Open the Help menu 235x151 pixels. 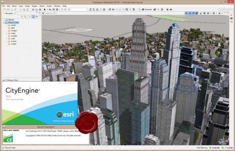point(65,6)
